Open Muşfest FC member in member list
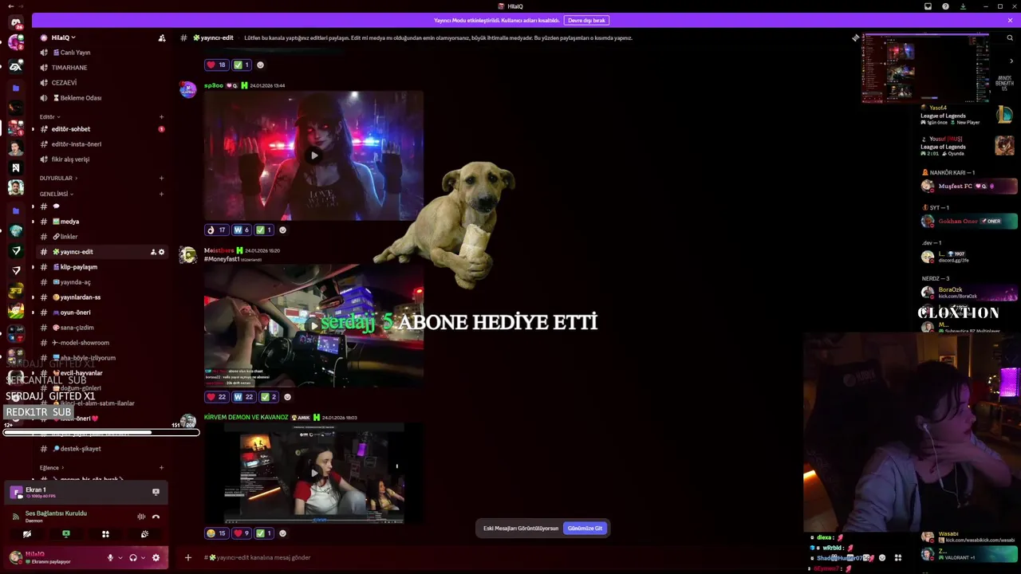Image resolution: width=1021 pixels, height=574 pixels. pos(969,186)
